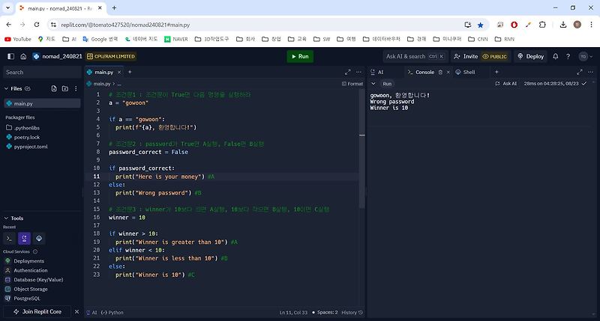Toggle PUBLIC visibility badge
The image size is (600, 321).
coord(494,56)
